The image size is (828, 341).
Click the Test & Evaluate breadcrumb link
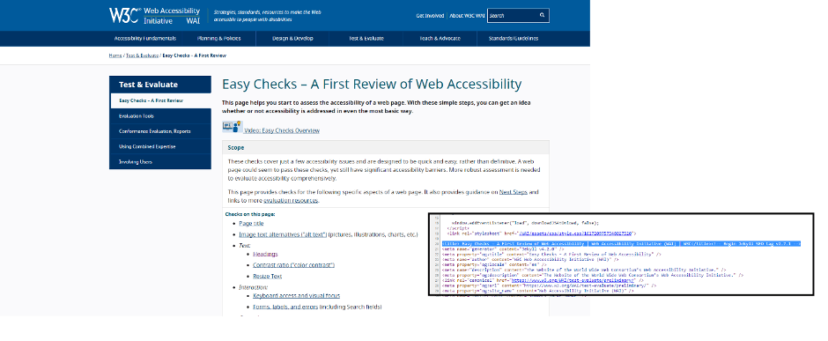(x=142, y=56)
